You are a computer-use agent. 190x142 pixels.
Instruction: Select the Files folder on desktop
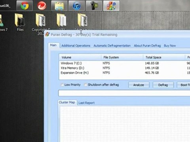(20, 22)
